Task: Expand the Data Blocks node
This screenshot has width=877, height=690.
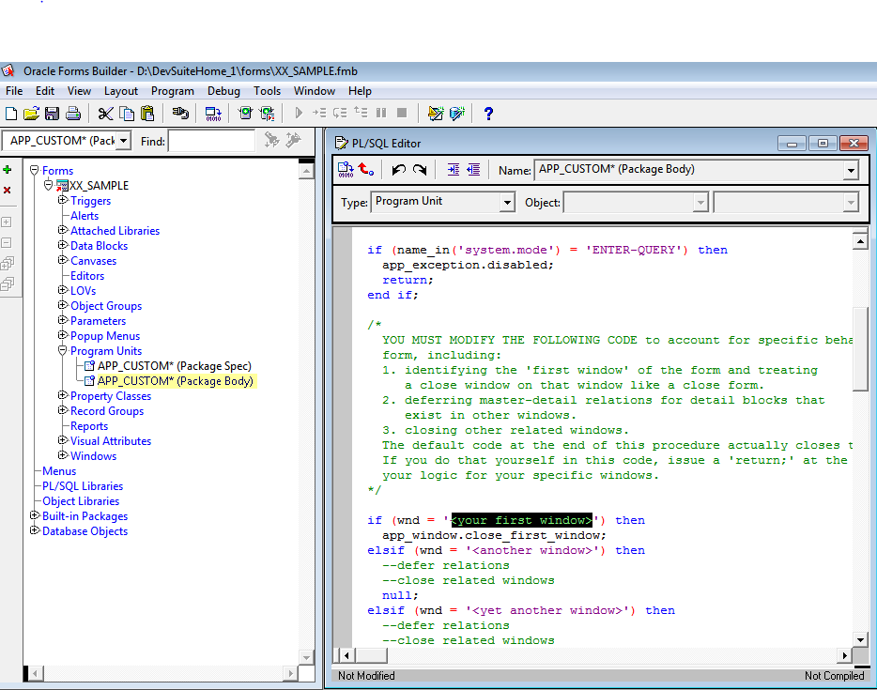Action: (x=63, y=245)
